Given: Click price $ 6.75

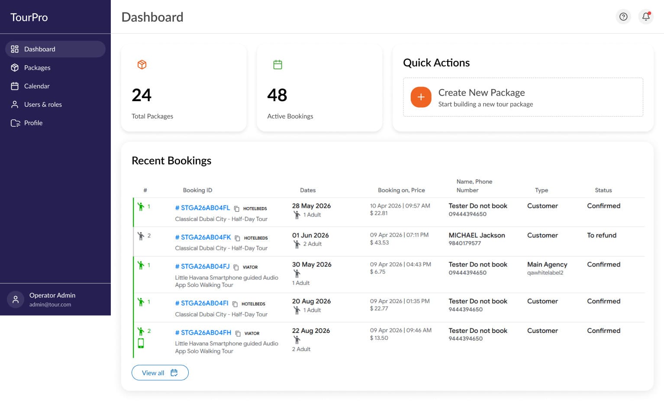Looking at the screenshot, I should click(377, 272).
